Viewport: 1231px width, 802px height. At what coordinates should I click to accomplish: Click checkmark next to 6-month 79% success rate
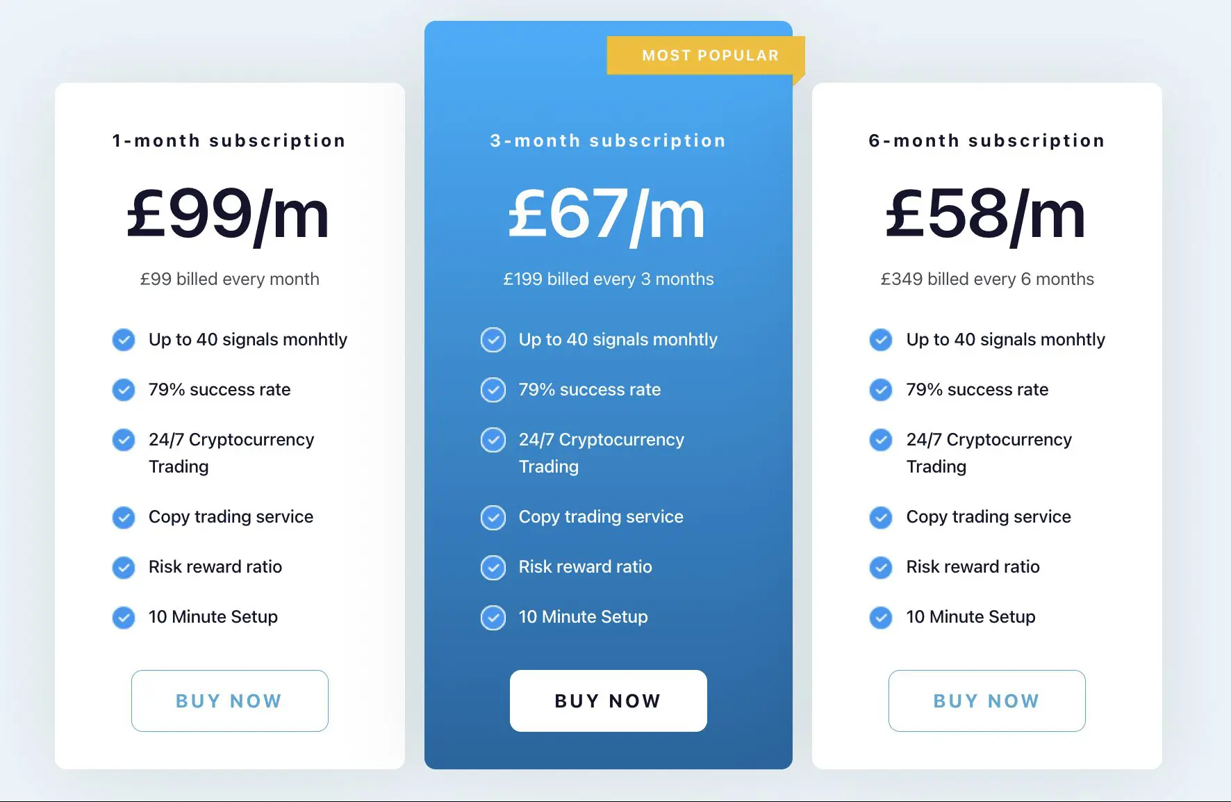[881, 390]
